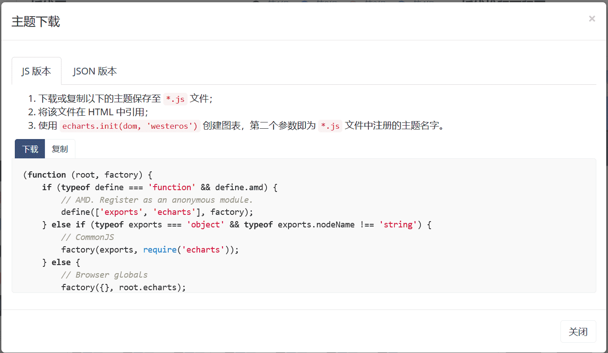Click the line define(['exports', 'echarts'], factory);
This screenshot has height=353, width=608.
[157, 212]
